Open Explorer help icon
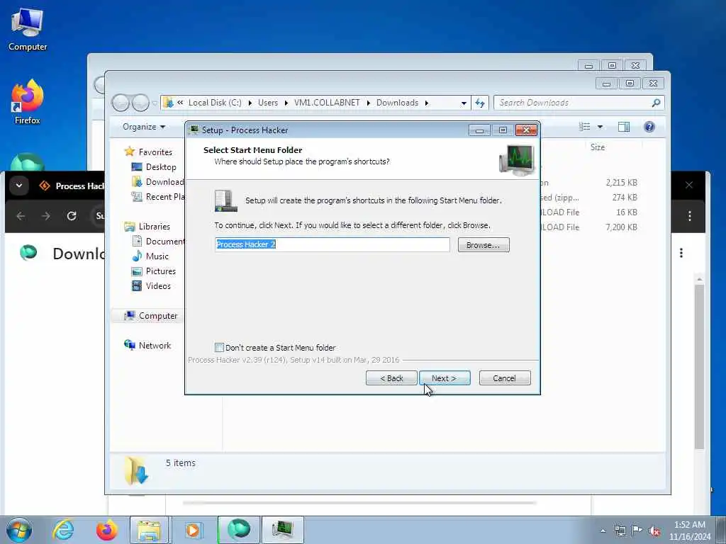Viewport: 726px width, 544px height. (x=649, y=127)
